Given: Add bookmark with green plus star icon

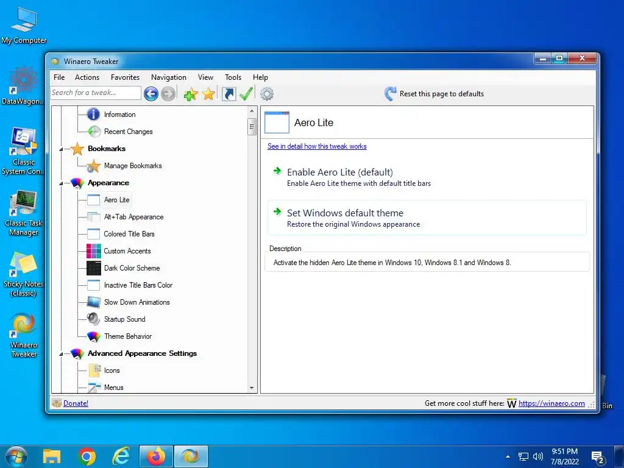Looking at the screenshot, I should point(191,94).
